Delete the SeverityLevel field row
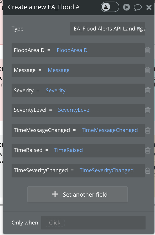155x235 pixels. pos(148,110)
